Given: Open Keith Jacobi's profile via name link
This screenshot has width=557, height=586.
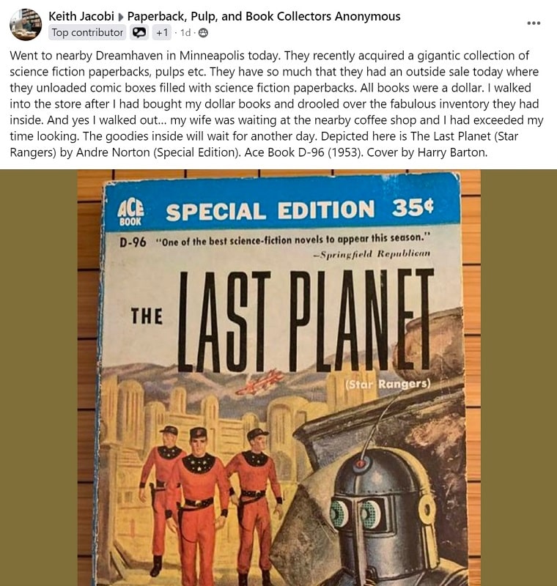Looking at the screenshot, I should coord(81,16).
